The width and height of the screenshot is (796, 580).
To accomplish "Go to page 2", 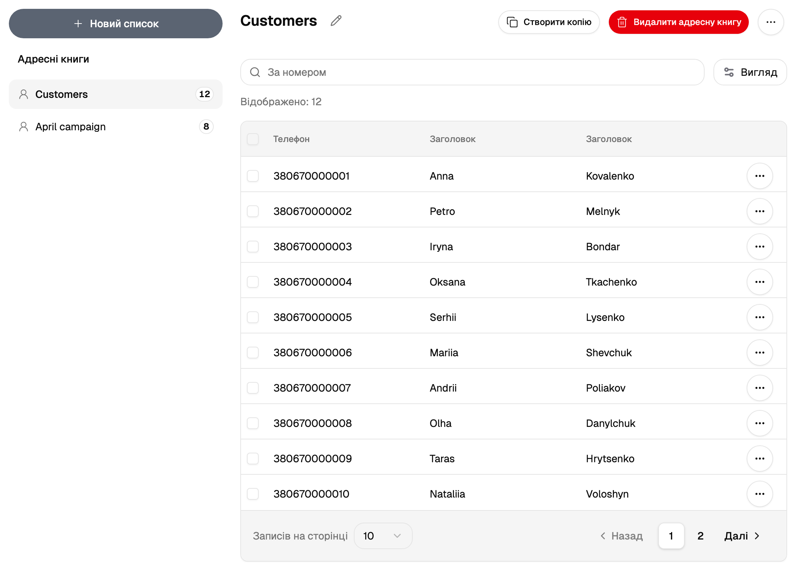I will coord(701,536).
